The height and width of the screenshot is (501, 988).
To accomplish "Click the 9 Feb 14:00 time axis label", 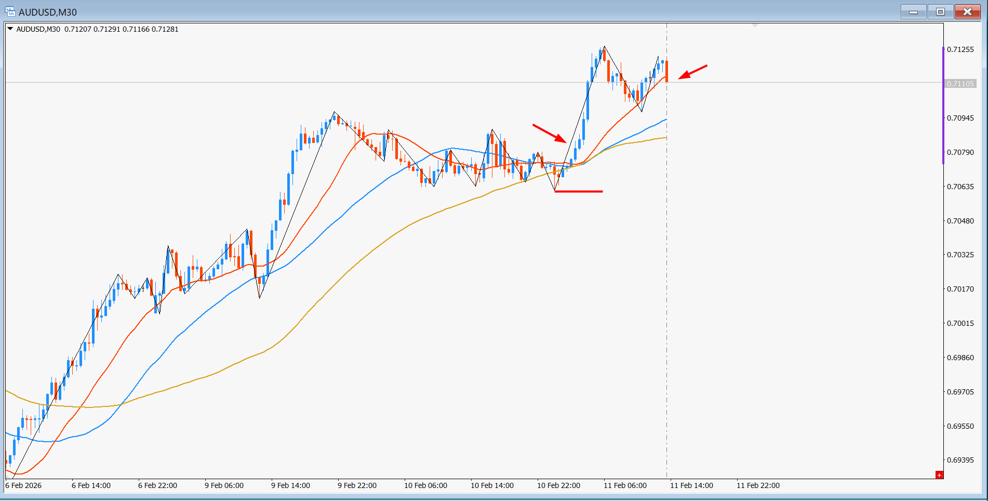I will [290, 485].
